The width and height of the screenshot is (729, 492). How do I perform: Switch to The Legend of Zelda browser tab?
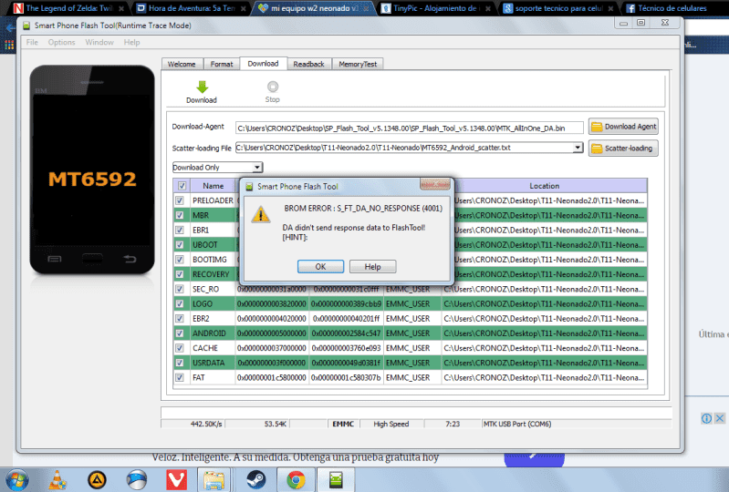pyautogui.click(x=68, y=8)
